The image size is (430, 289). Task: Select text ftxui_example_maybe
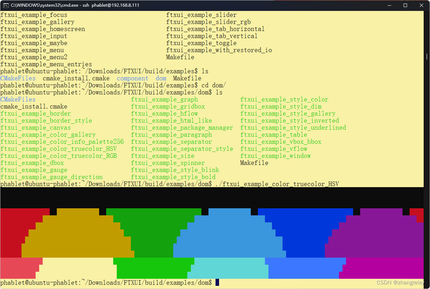pyautogui.click(x=34, y=43)
